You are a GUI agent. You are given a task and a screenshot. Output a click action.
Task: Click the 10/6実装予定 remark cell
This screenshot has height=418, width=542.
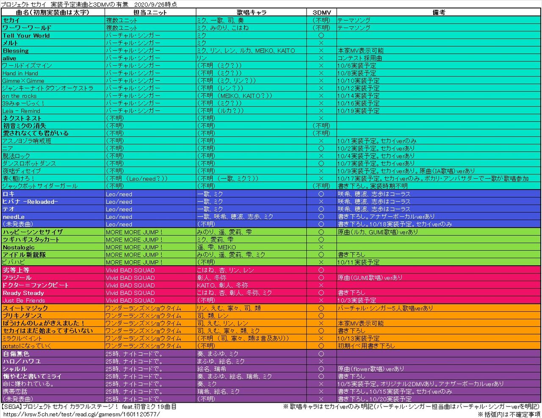coord(439,66)
